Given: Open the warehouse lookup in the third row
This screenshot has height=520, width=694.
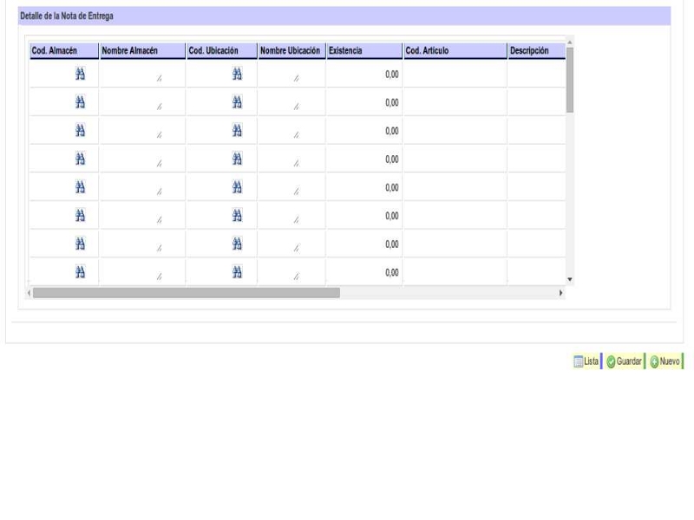Looking at the screenshot, I should [79, 131].
